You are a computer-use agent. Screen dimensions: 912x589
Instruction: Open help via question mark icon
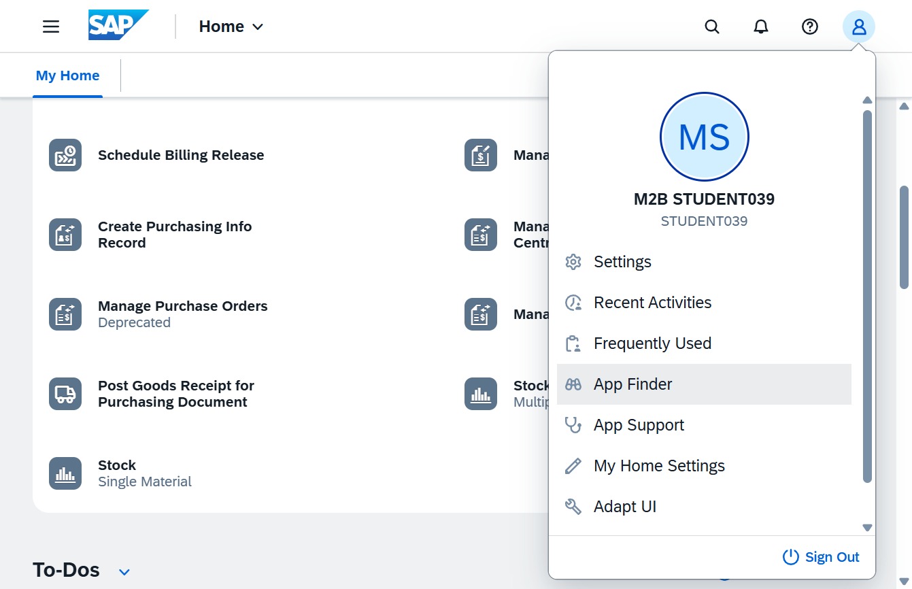pos(810,27)
